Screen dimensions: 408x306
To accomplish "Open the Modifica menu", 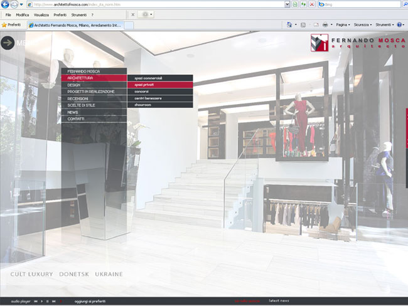I will click(23, 15).
